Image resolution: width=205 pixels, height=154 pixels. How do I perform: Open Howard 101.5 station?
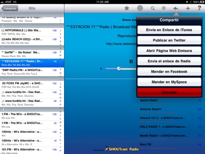click(170, 120)
